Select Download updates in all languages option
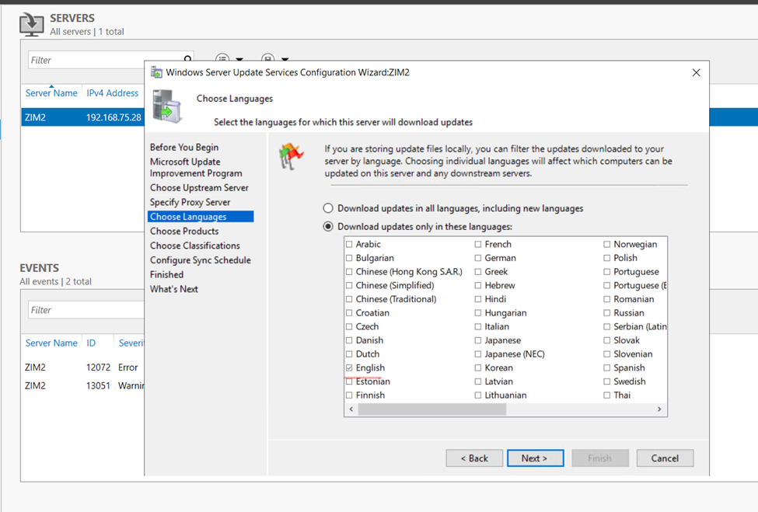758x512 pixels. point(328,208)
